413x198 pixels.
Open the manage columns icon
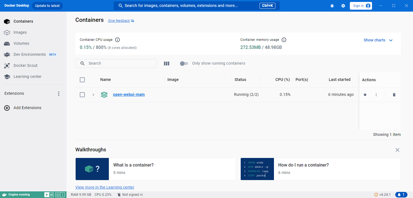tap(166, 64)
